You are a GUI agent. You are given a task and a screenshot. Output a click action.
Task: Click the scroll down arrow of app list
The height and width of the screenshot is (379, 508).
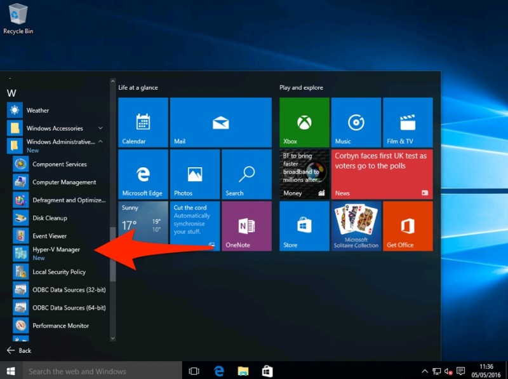point(113,338)
